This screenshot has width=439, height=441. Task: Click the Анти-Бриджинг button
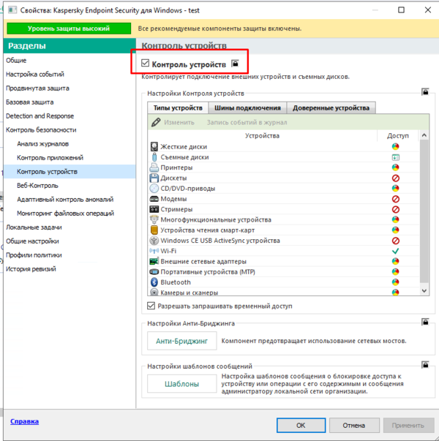(x=181, y=341)
